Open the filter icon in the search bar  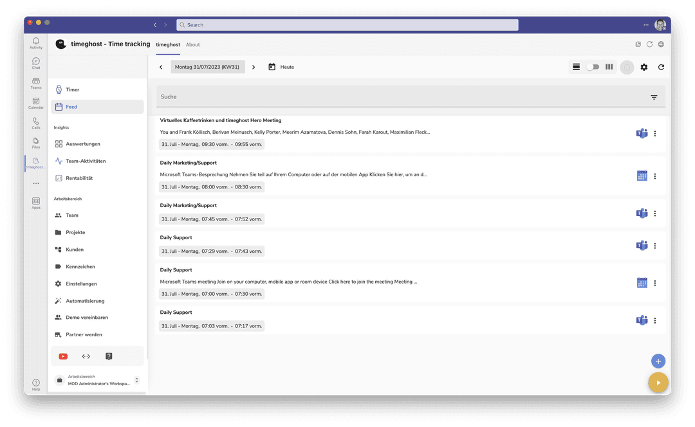654,96
